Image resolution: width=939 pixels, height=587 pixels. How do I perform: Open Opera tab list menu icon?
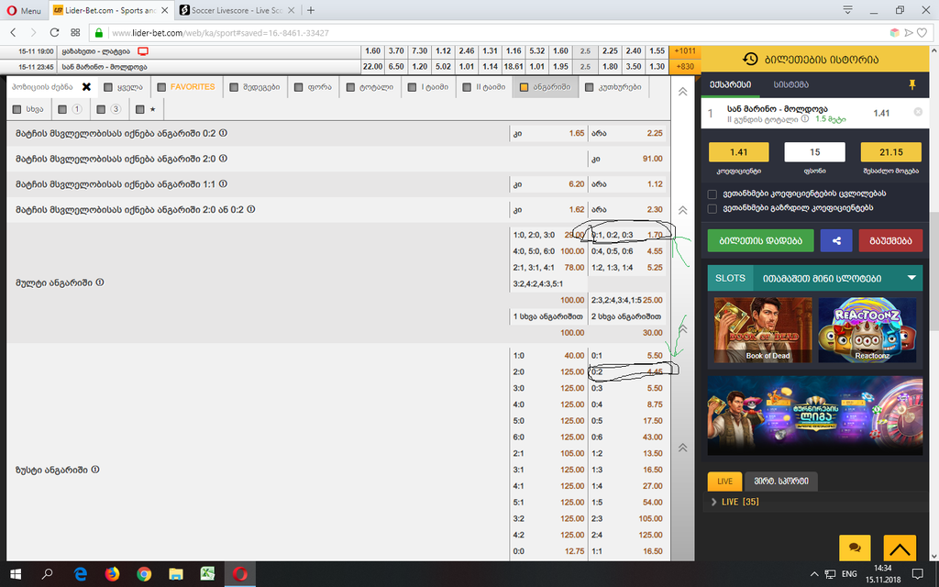847,10
